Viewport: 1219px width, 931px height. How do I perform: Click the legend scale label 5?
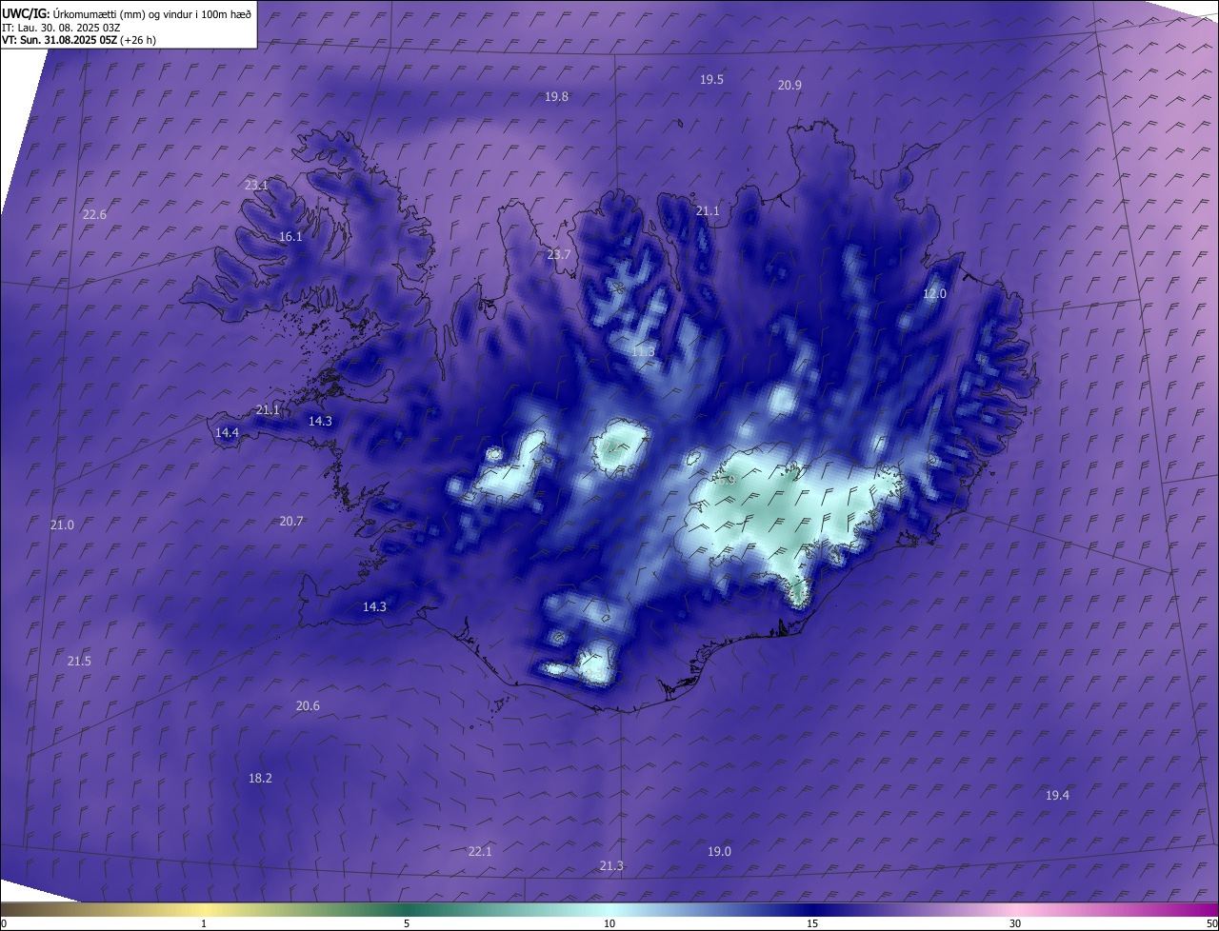407,923
